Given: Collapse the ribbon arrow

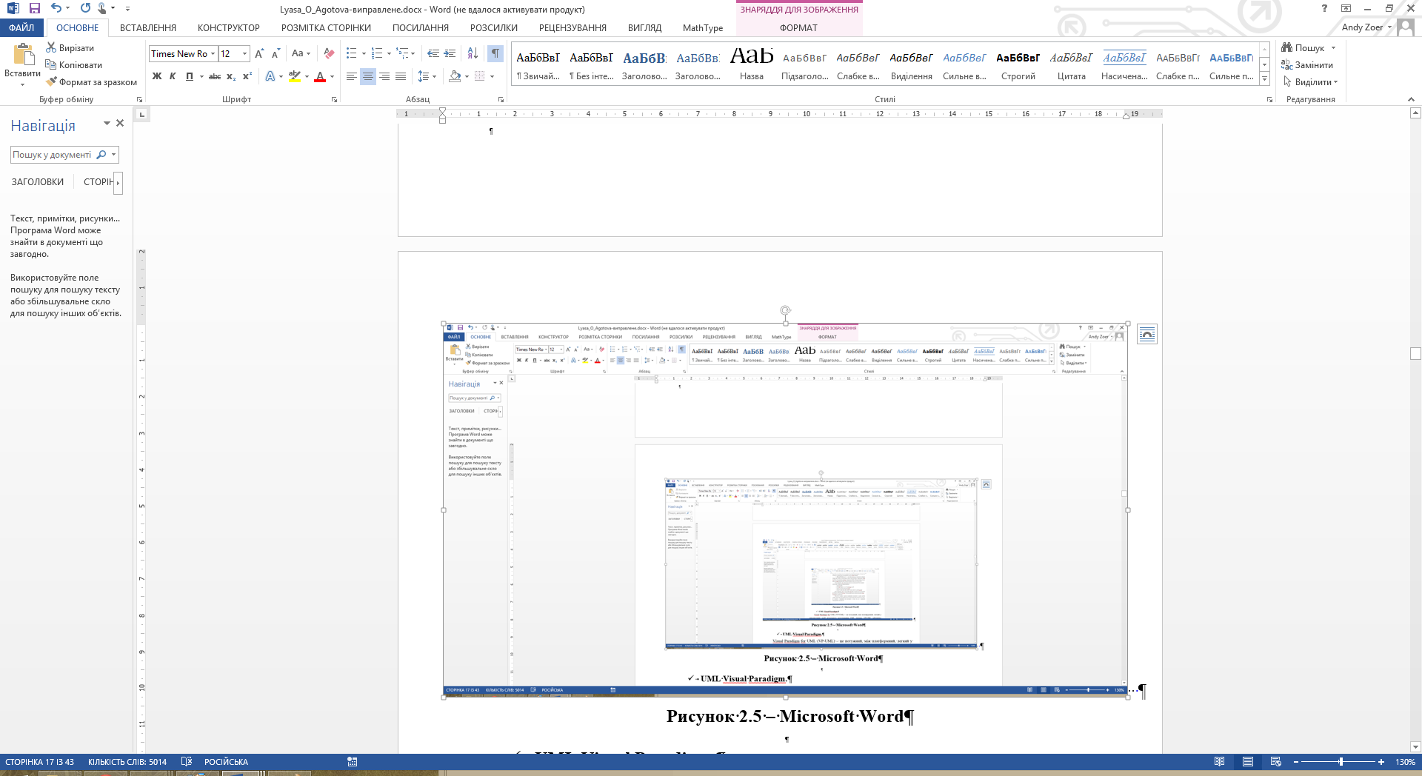Looking at the screenshot, I should 1411,99.
